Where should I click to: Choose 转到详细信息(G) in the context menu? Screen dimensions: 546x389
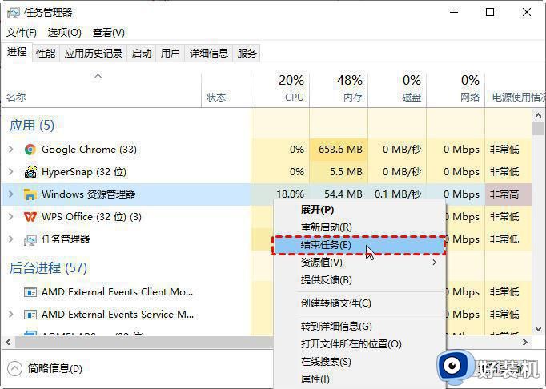coord(359,327)
